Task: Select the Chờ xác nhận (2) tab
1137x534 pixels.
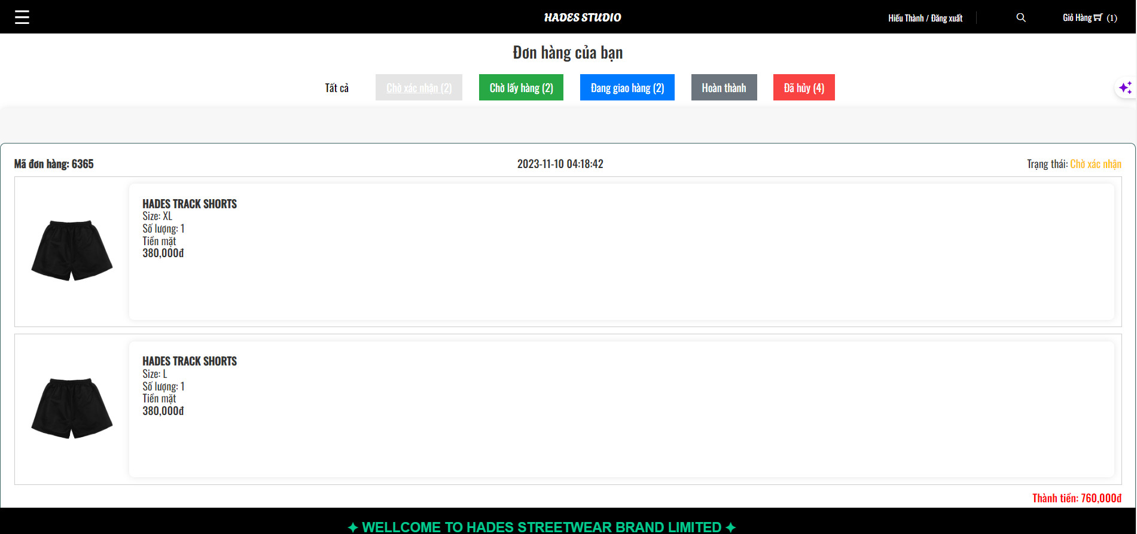Action: tap(419, 87)
